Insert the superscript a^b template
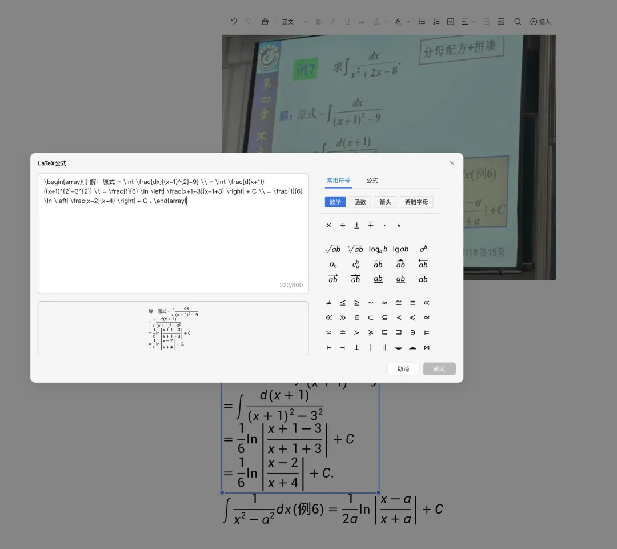Image resolution: width=617 pixels, height=549 pixels. (x=423, y=249)
